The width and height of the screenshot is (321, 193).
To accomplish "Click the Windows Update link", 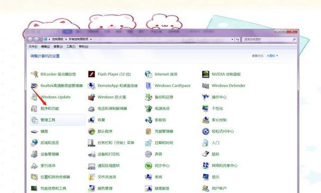I will click(x=56, y=97).
